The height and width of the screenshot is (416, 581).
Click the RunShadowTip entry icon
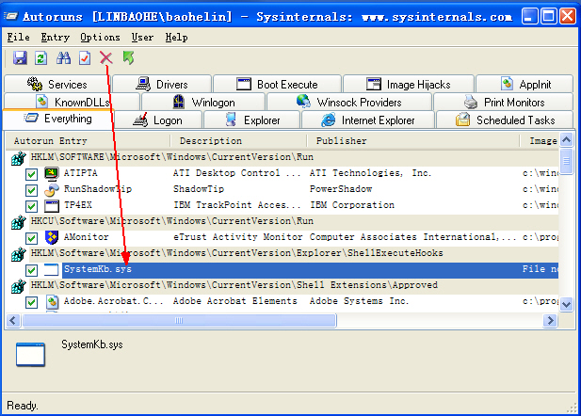52,190
